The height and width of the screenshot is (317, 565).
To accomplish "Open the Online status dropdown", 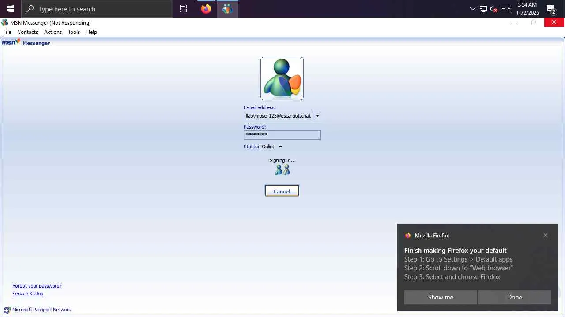I will coord(272,147).
